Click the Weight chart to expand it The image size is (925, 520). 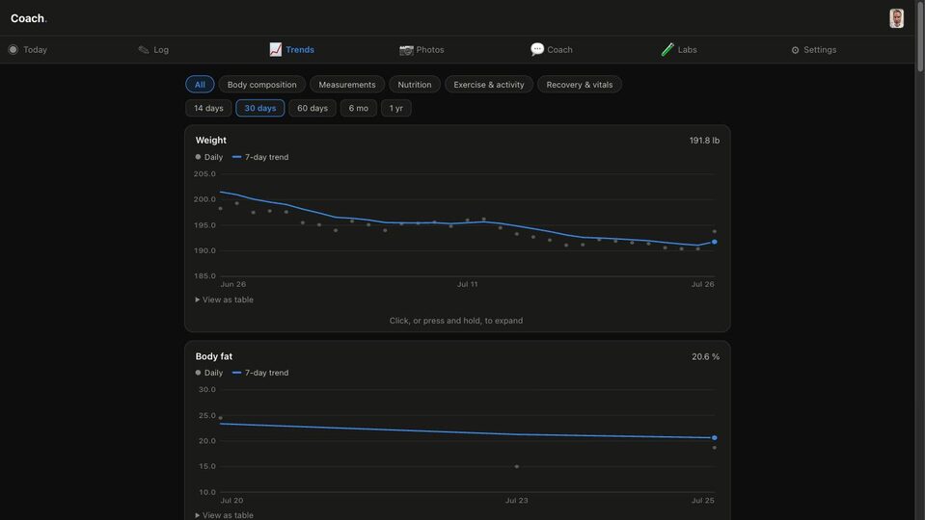coord(457,228)
